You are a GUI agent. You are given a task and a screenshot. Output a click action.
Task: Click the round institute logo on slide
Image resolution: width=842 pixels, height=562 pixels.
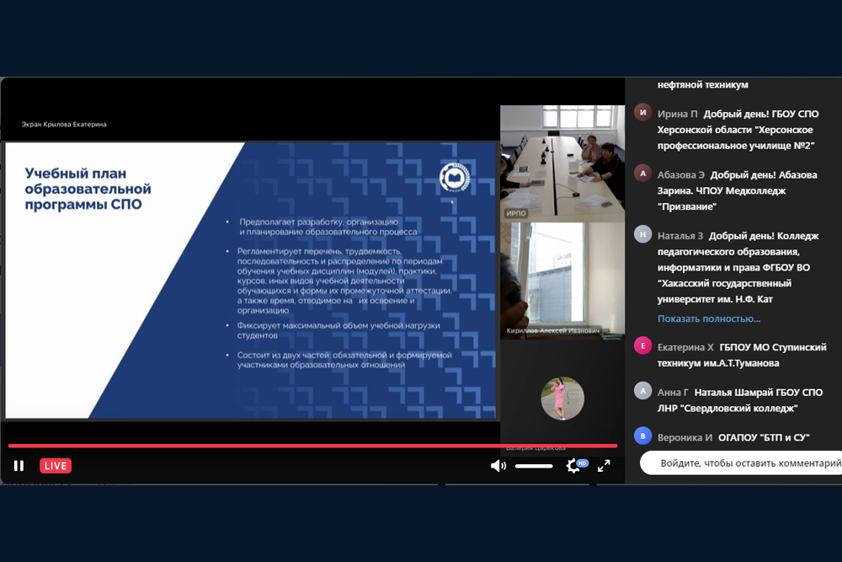(x=455, y=178)
